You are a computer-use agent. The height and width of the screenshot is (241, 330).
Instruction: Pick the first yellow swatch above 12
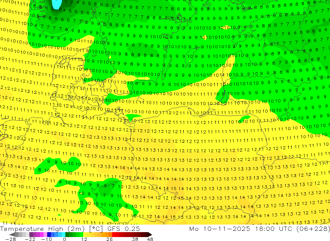pos(85,234)
